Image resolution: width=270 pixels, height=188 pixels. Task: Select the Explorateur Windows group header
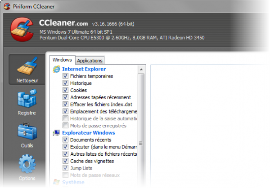click(x=88, y=133)
